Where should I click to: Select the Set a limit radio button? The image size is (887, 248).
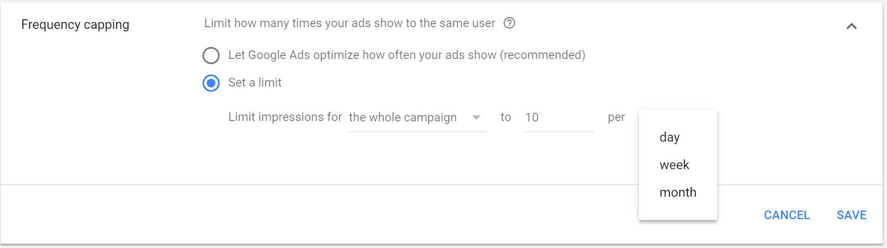click(x=211, y=83)
